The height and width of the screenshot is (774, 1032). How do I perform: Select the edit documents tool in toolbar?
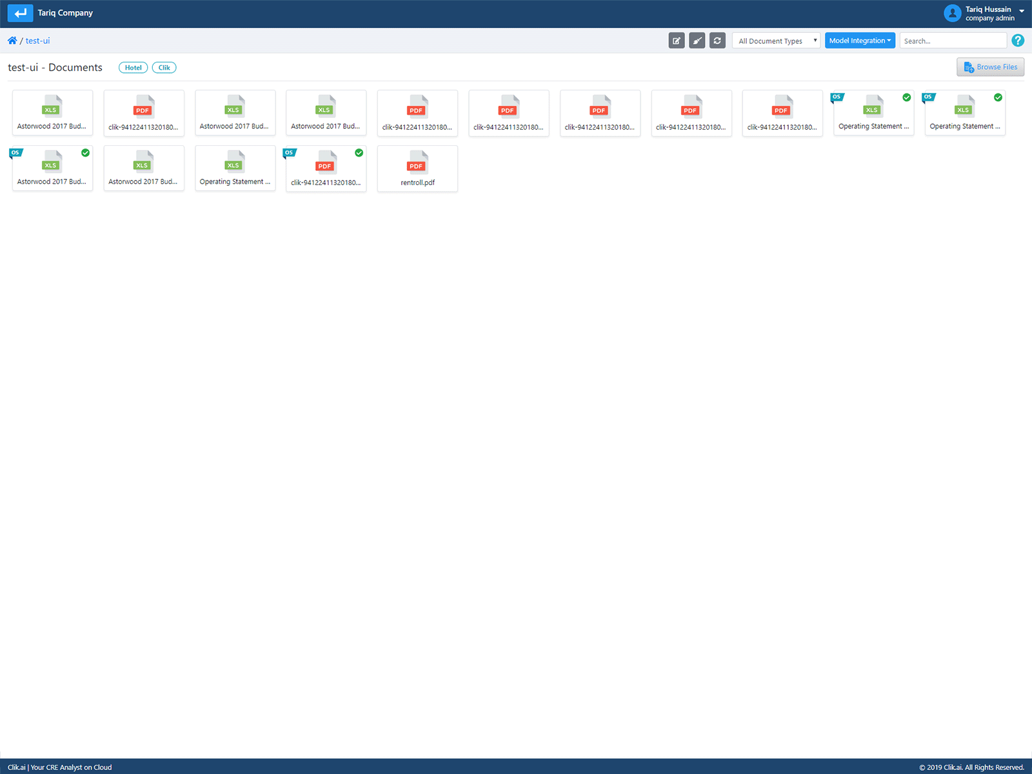click(x=676, y=40)
